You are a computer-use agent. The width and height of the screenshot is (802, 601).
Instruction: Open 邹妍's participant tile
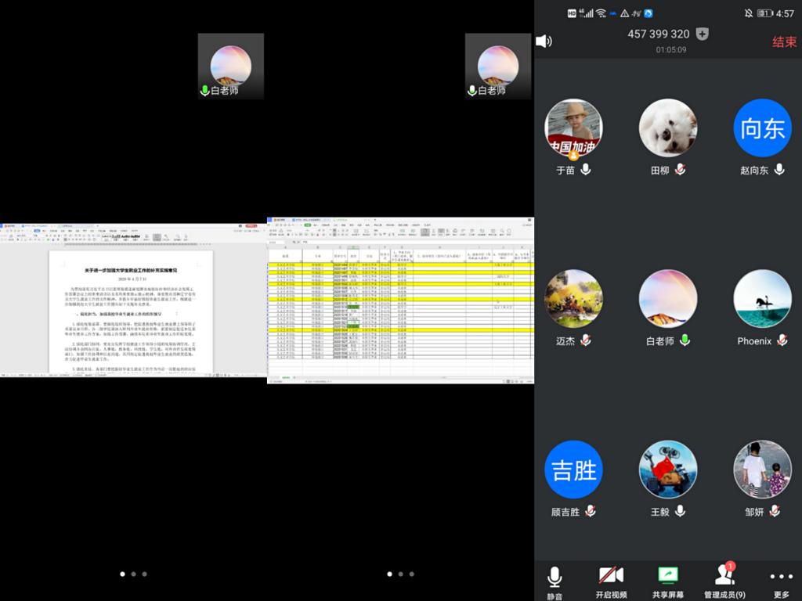tap(762, 470)
